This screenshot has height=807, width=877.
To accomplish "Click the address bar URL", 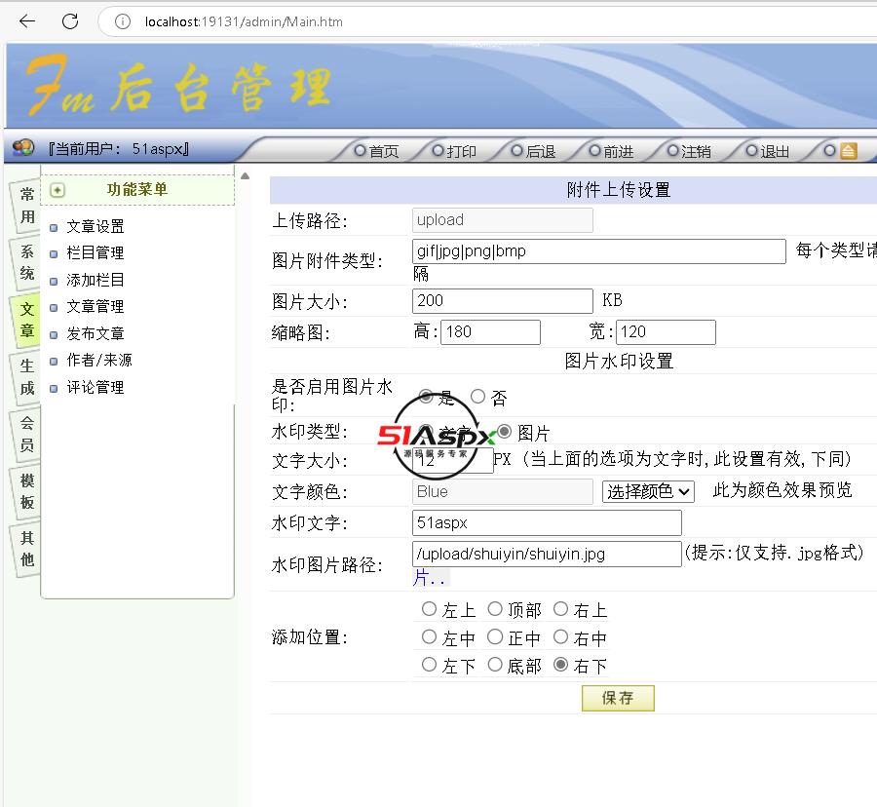I will [244, 21].
